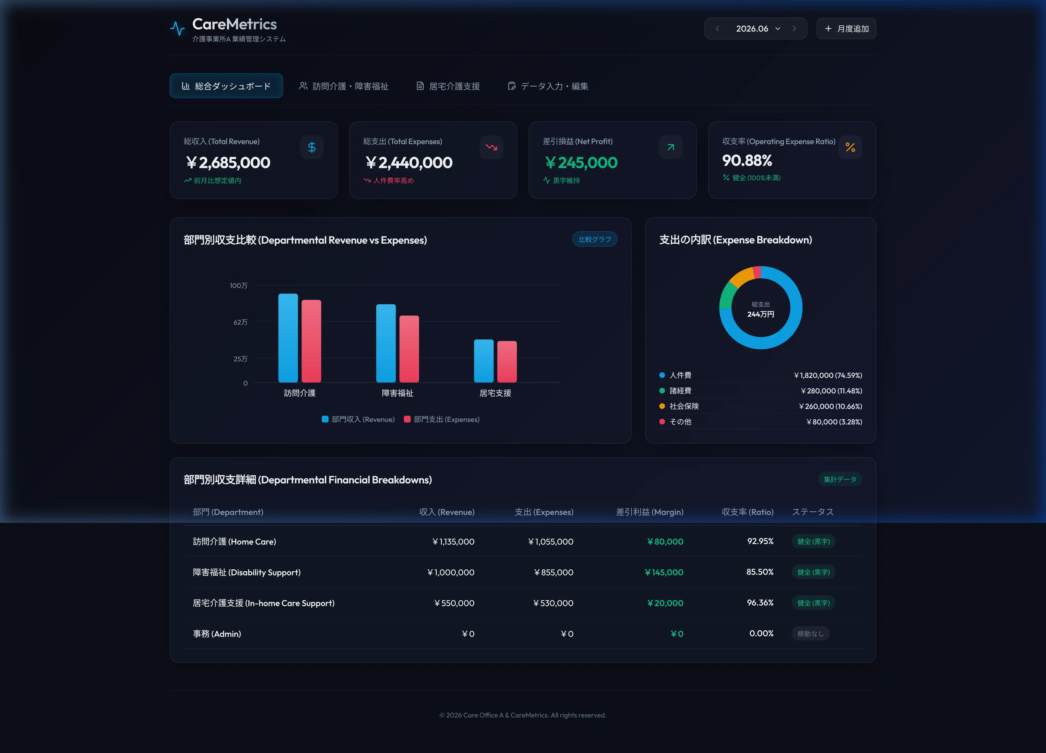Click the ¥260,000 (10.66%) value
Screen dimensions: 1046x753
(x=830, y=406)
